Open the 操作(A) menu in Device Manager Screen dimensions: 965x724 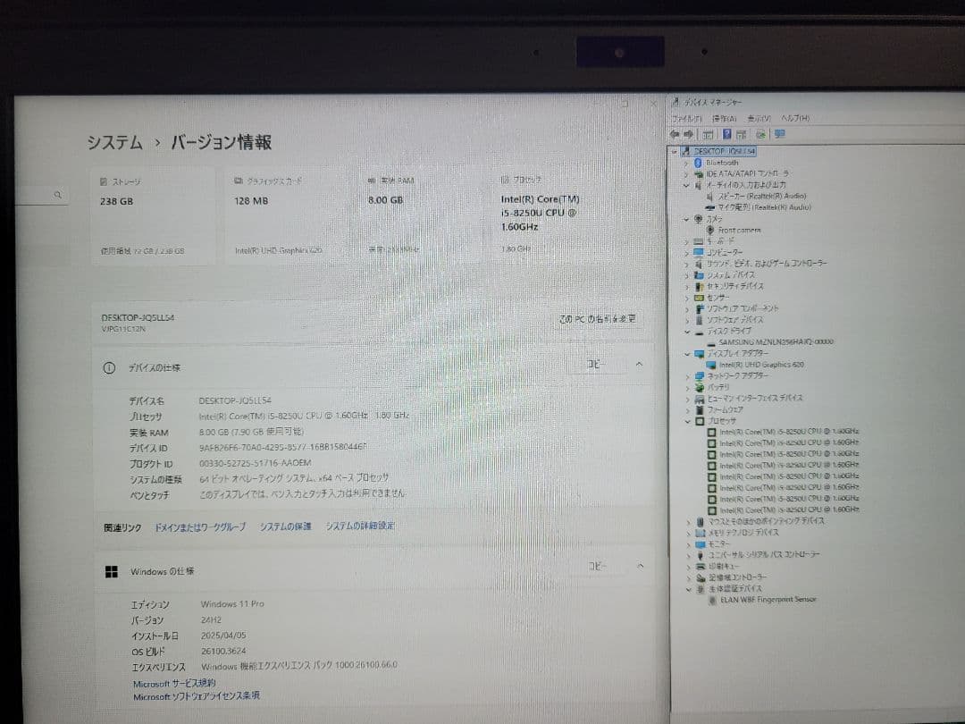(724, 117)
